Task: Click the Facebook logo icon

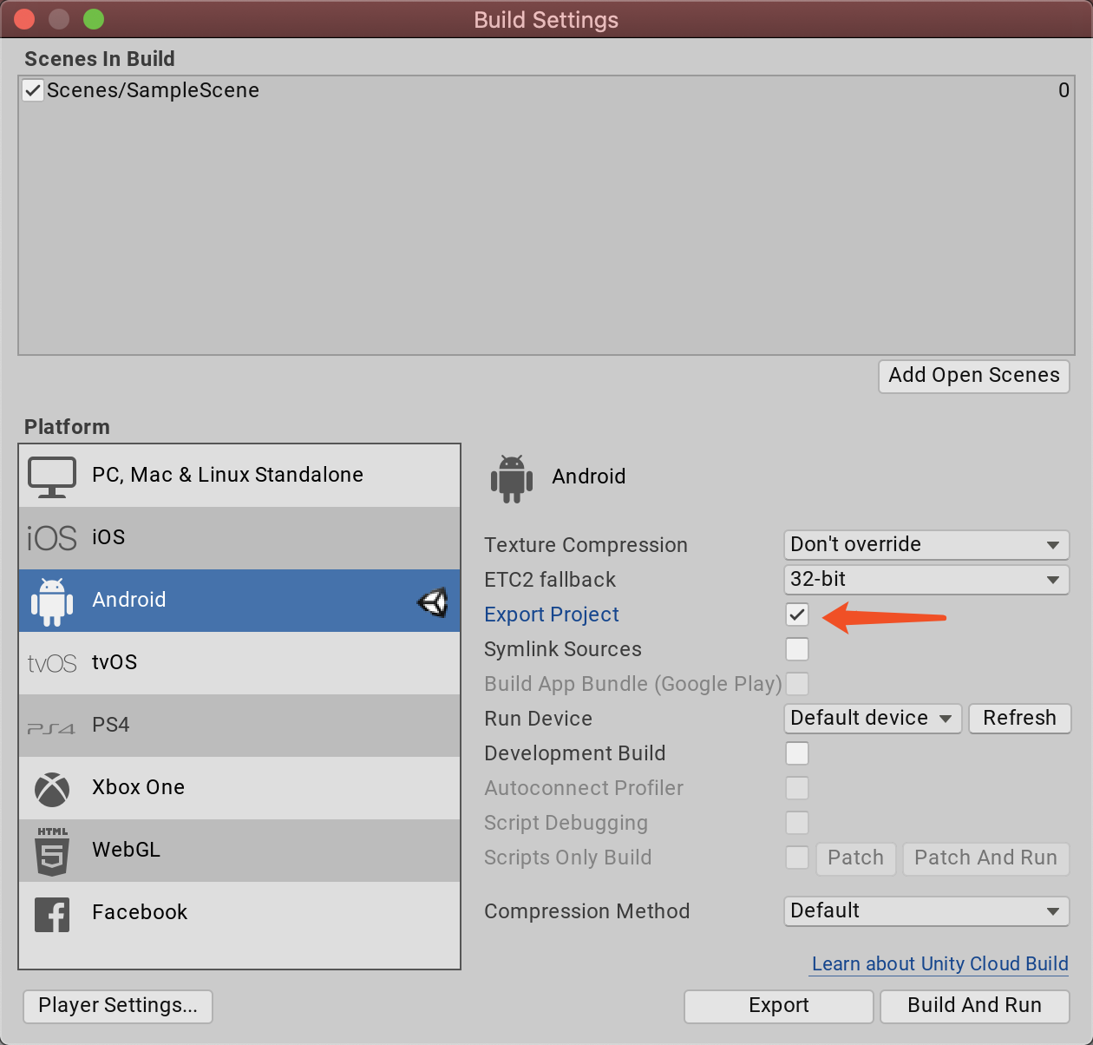Action: [52, 915]
